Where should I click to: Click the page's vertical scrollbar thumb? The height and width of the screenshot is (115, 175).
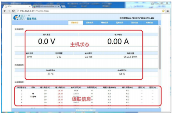coord(160,48)
